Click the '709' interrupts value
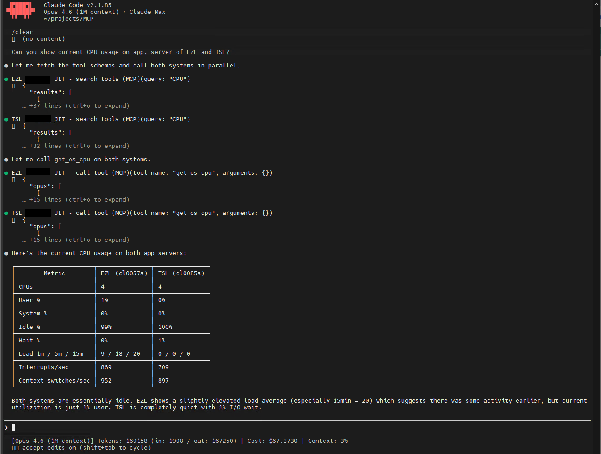Screen dimensions: 601x454 (164, 367)
